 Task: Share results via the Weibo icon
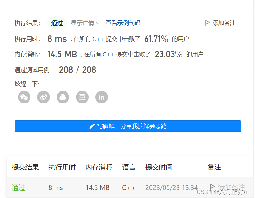[43, 97]
